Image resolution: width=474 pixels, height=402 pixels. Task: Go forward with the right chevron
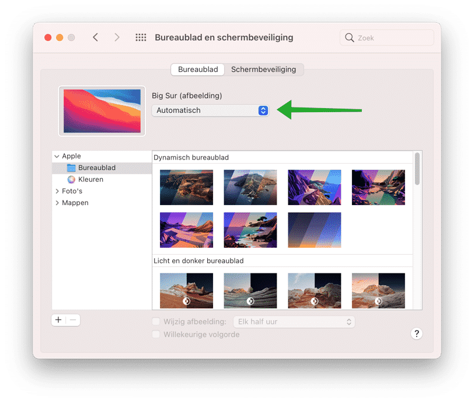click(117, 37)
